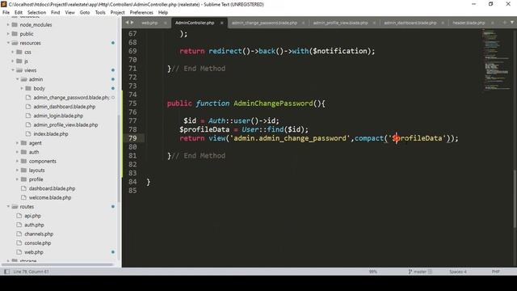517x291 pixels.
Task: Open the Help menu
Action: (x=163, y=12)
